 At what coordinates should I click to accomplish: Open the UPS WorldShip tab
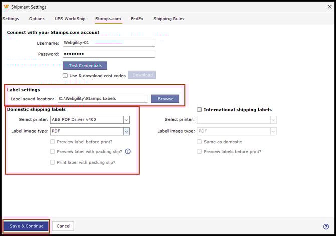pos(70,19)
